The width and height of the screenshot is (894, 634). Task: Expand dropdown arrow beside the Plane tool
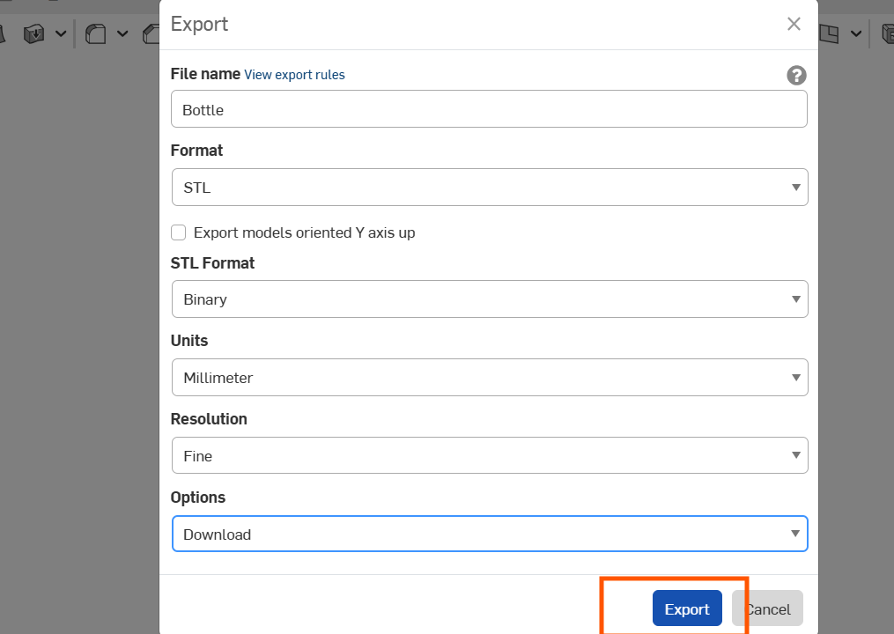855,33
